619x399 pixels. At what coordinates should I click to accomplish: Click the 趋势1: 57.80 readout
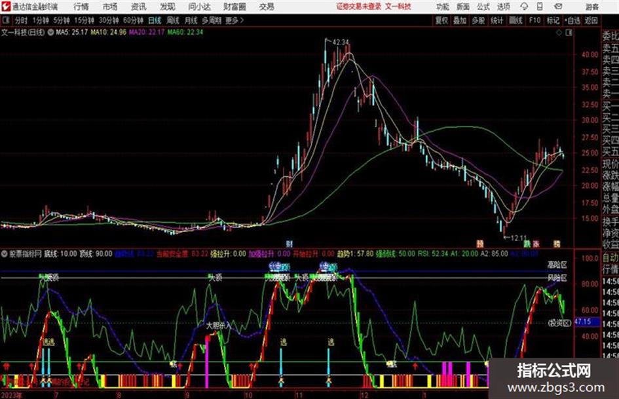(355, 254)
